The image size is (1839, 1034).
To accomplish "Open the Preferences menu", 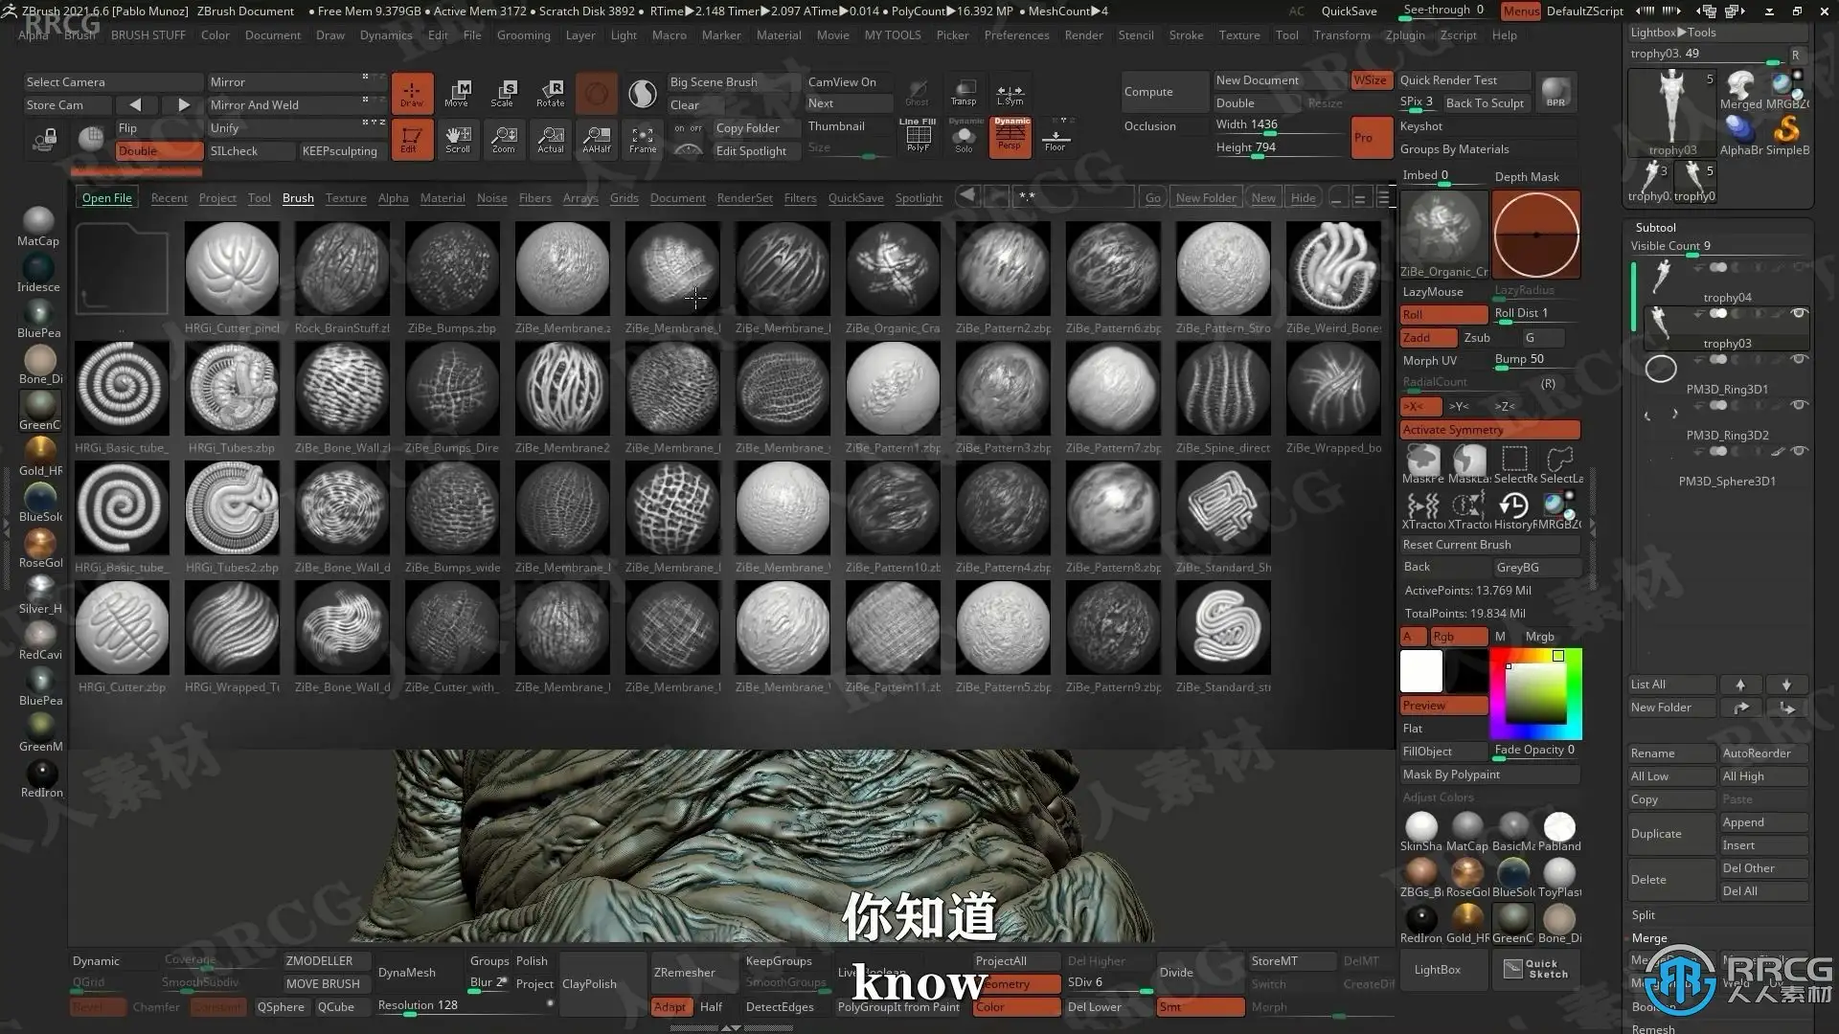I will (x=1016, y=35).
